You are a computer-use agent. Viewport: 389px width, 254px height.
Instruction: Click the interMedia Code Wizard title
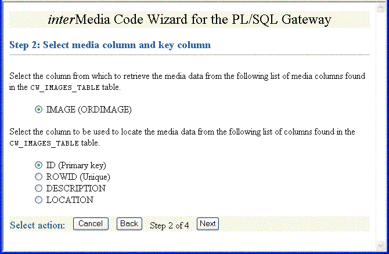(x=189, y=20)
